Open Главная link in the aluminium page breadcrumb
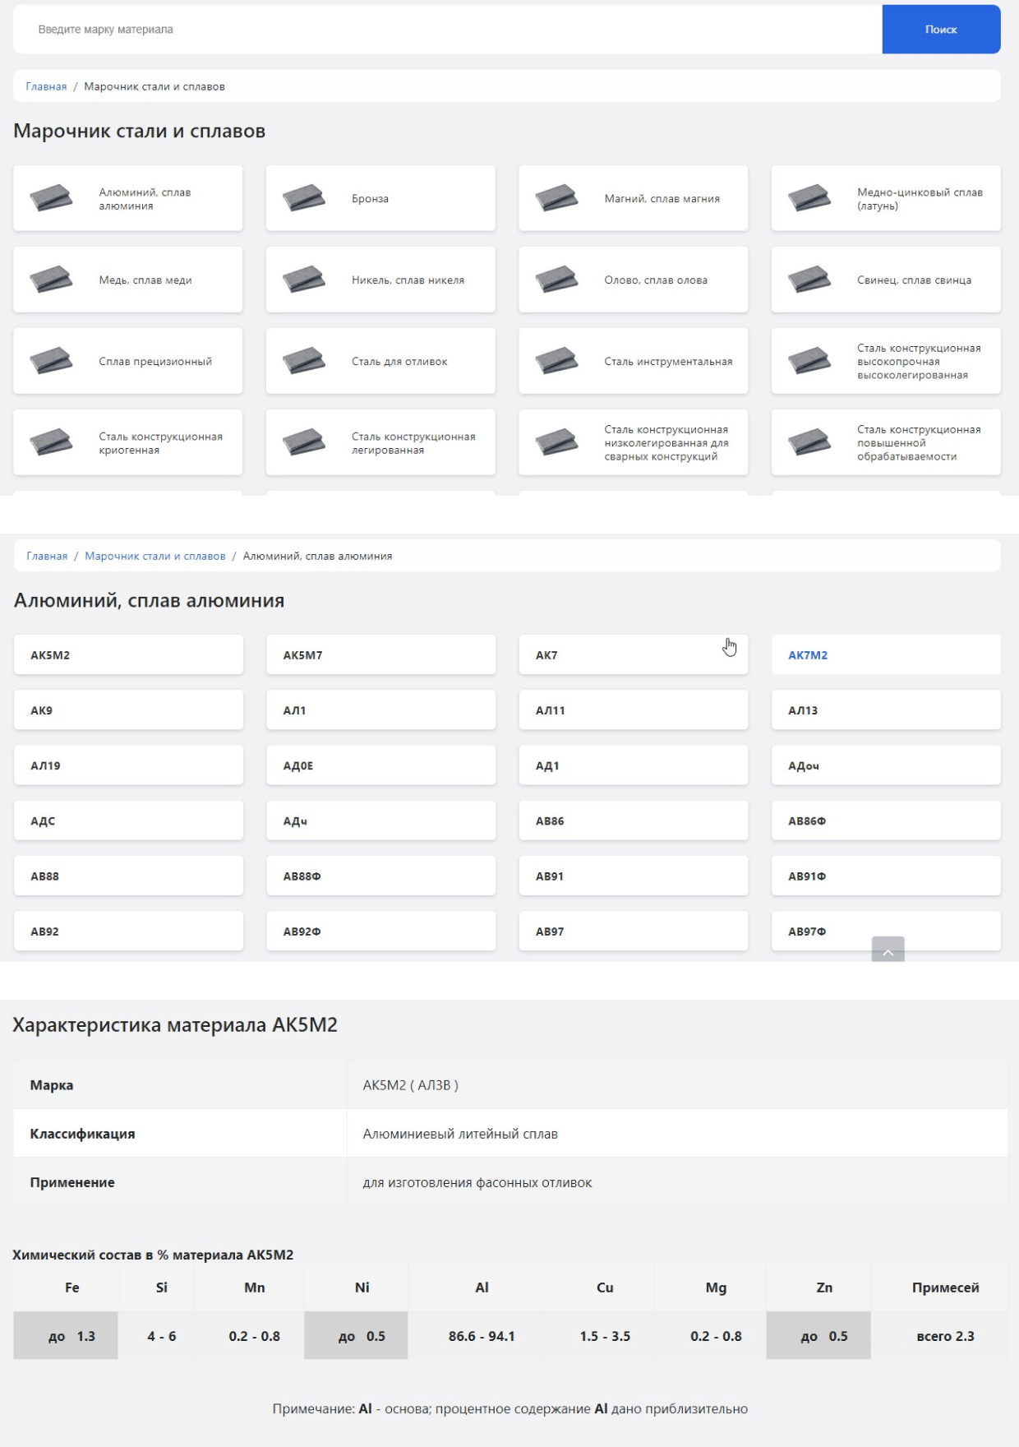This screenshot has height=1447, width=1019. click(47, 556)
